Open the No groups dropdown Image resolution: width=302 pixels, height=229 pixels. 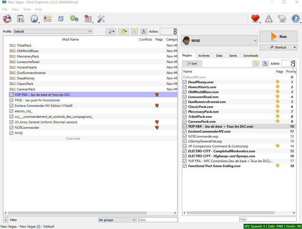point(117,220)
